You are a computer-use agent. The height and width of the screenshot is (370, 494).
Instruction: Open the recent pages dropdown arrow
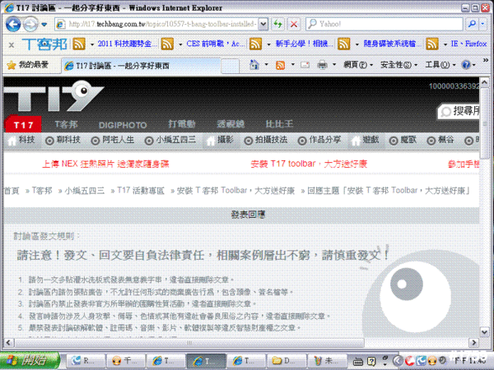[44, 24]
